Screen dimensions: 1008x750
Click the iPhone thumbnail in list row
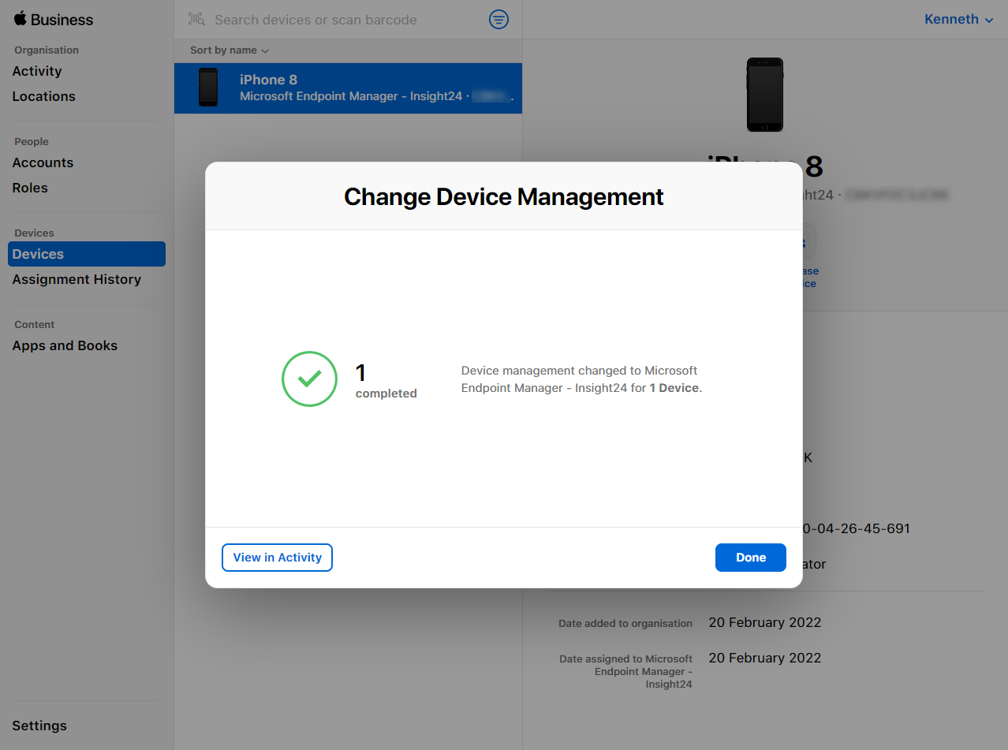tap(208, 88)
